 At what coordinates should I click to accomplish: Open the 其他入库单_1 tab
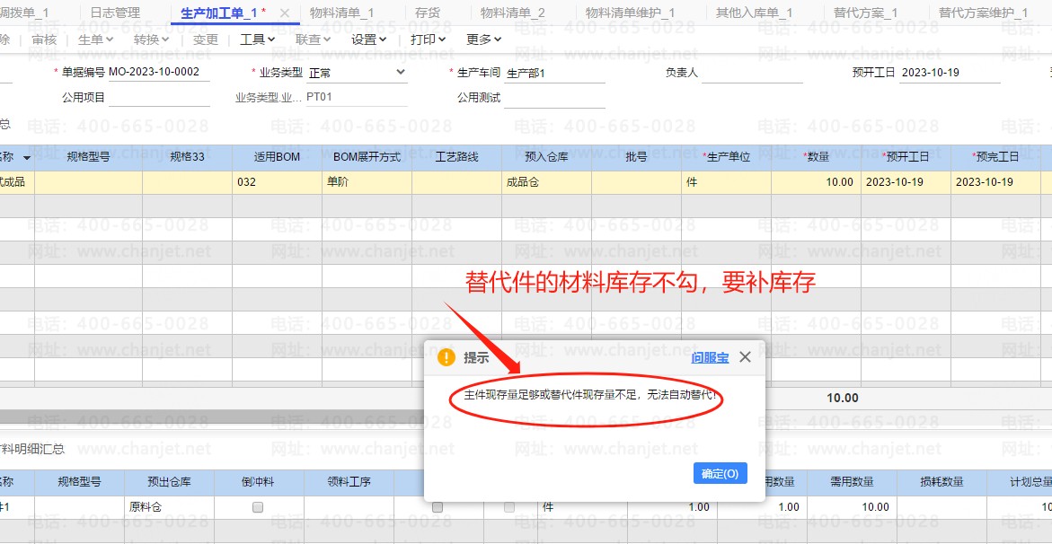754,13
